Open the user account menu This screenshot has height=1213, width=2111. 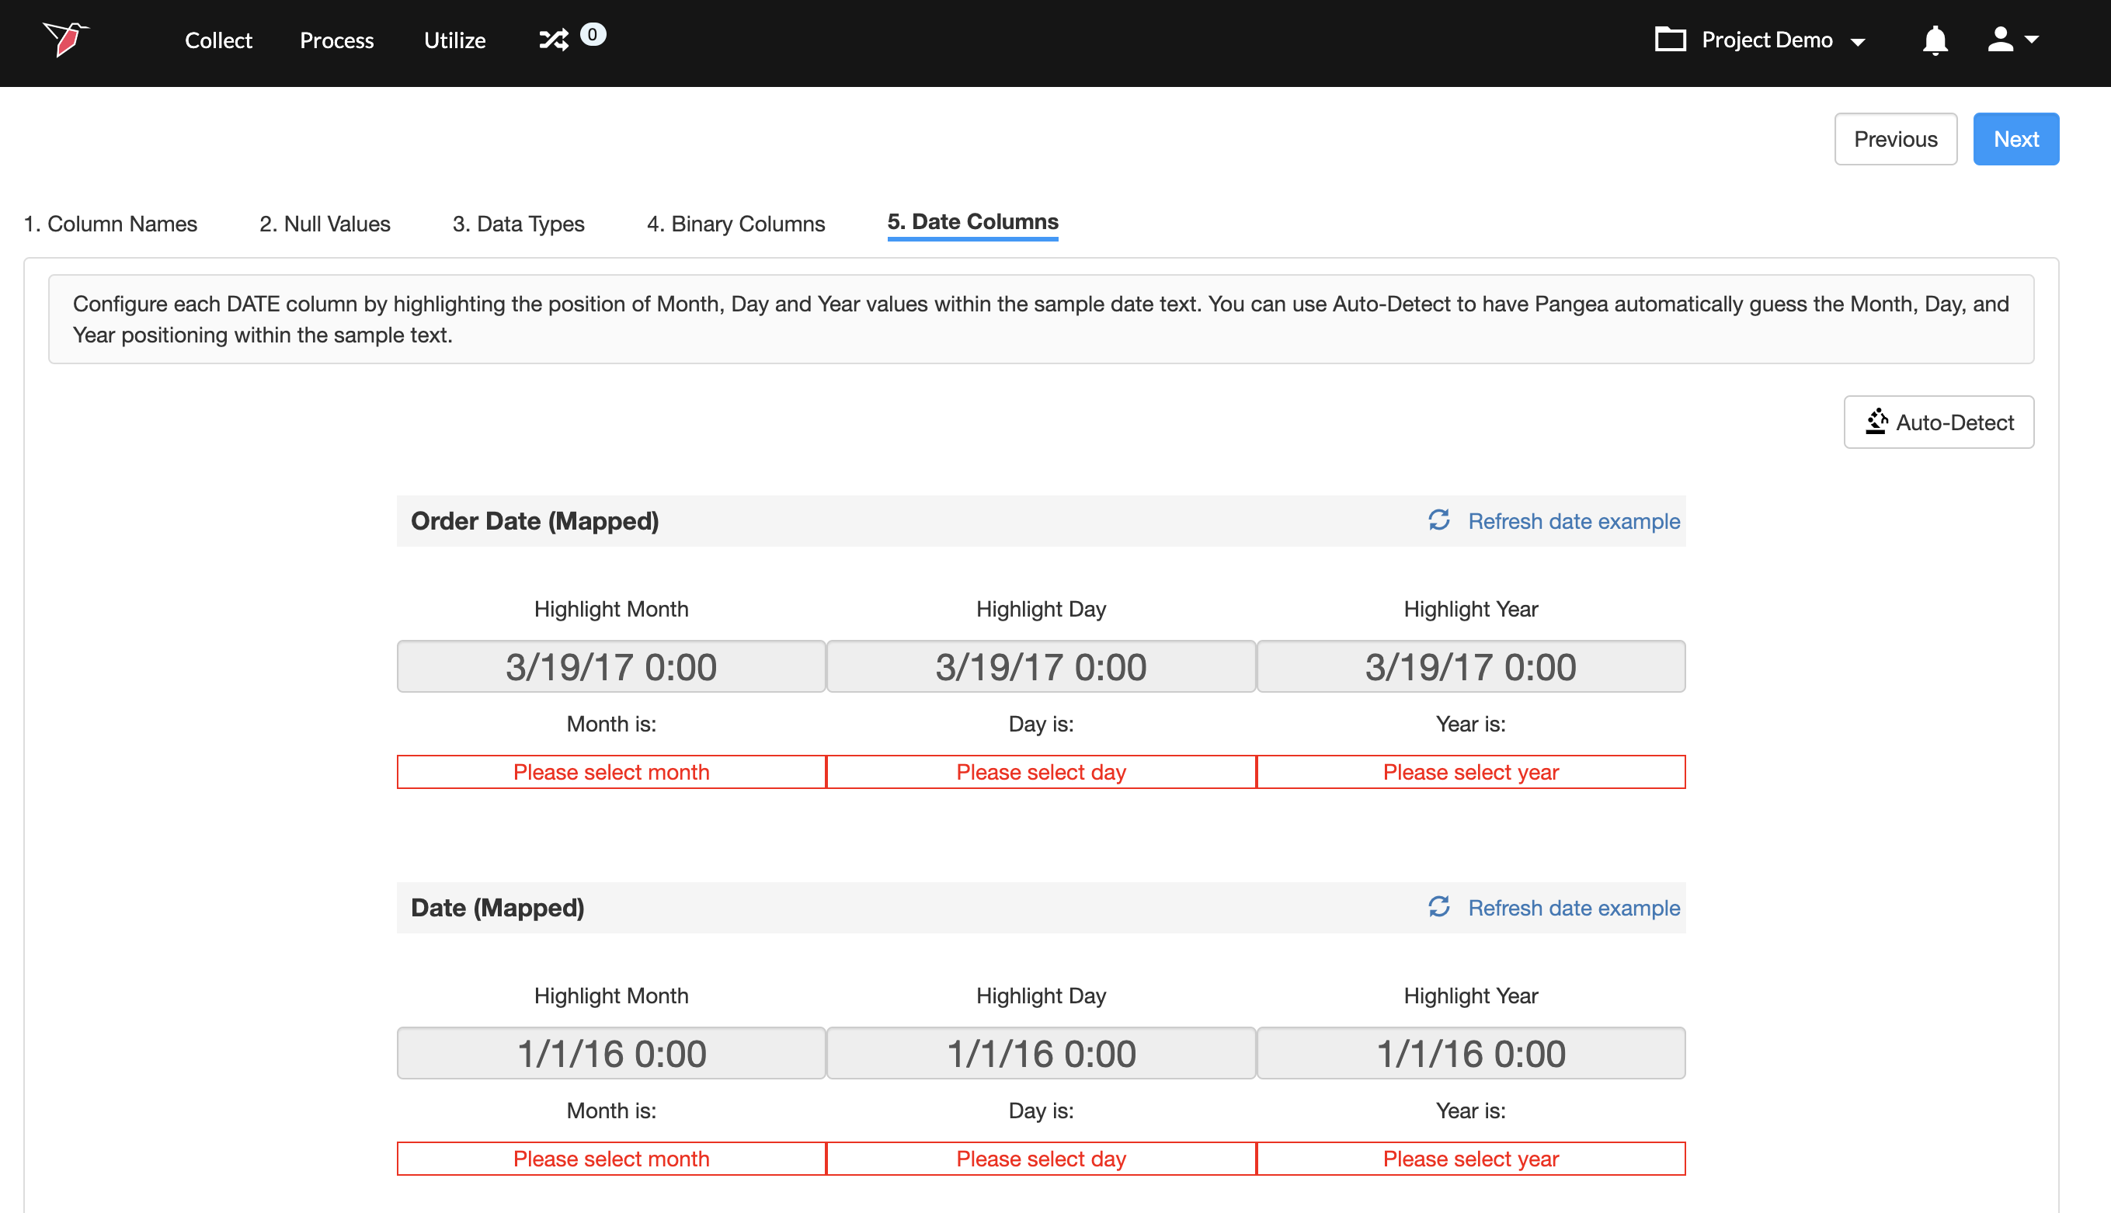2011,39
